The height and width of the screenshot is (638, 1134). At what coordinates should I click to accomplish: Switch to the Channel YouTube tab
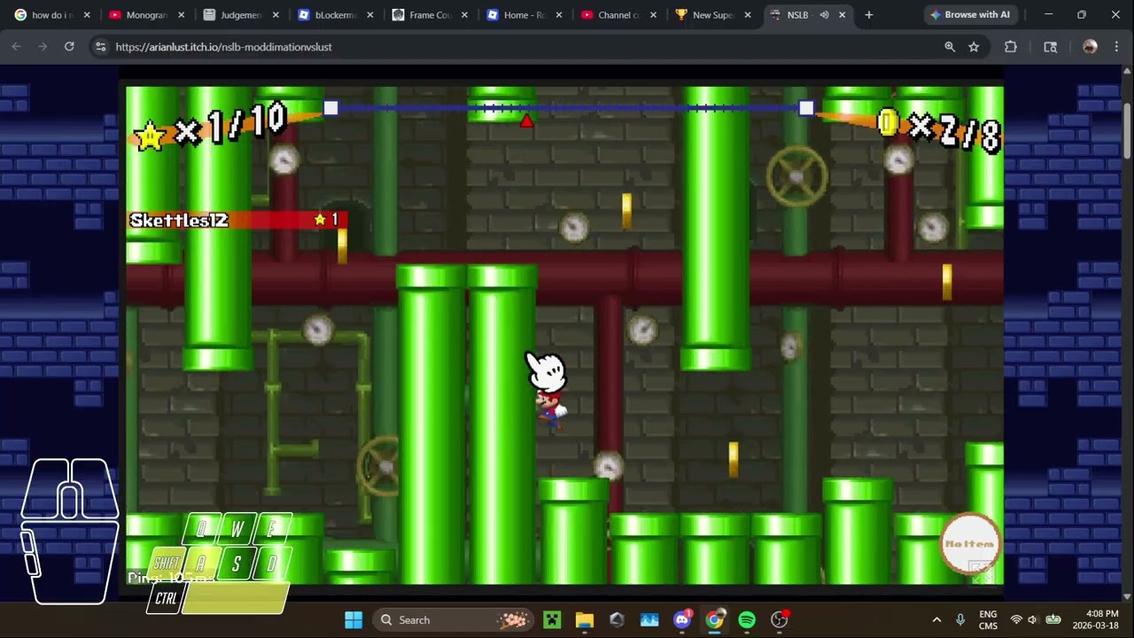point(618,15)
